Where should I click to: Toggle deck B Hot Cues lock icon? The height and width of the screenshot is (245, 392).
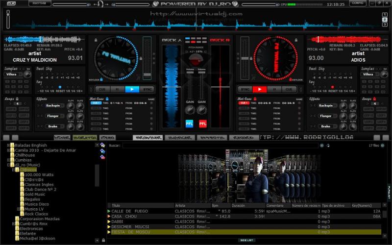(x=255, y=99)
